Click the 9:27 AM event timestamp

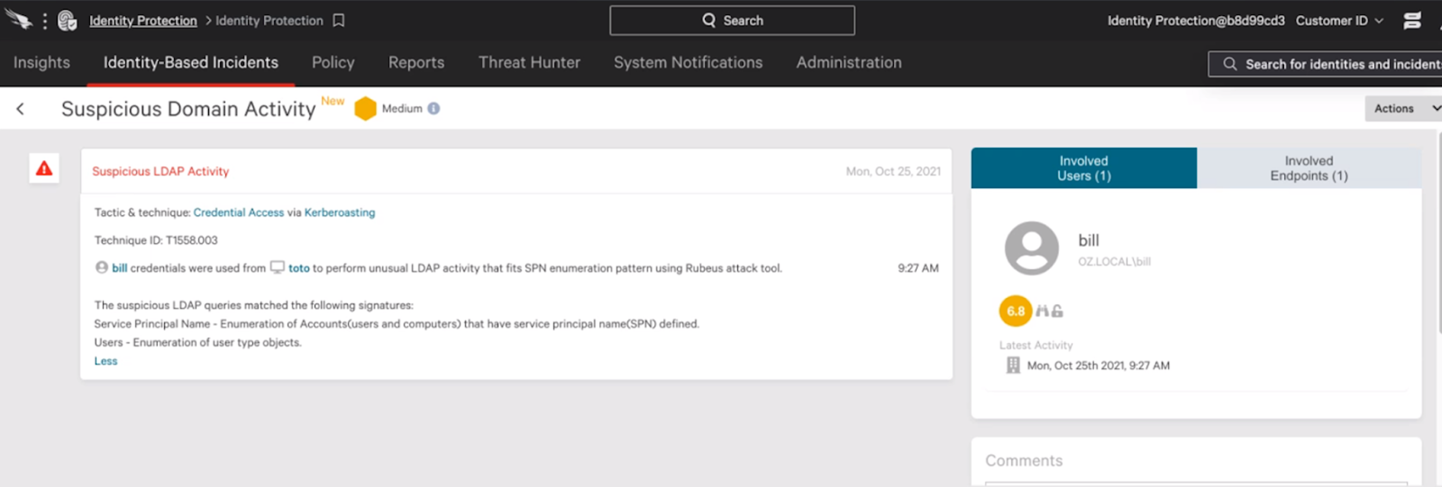(918, 268)
